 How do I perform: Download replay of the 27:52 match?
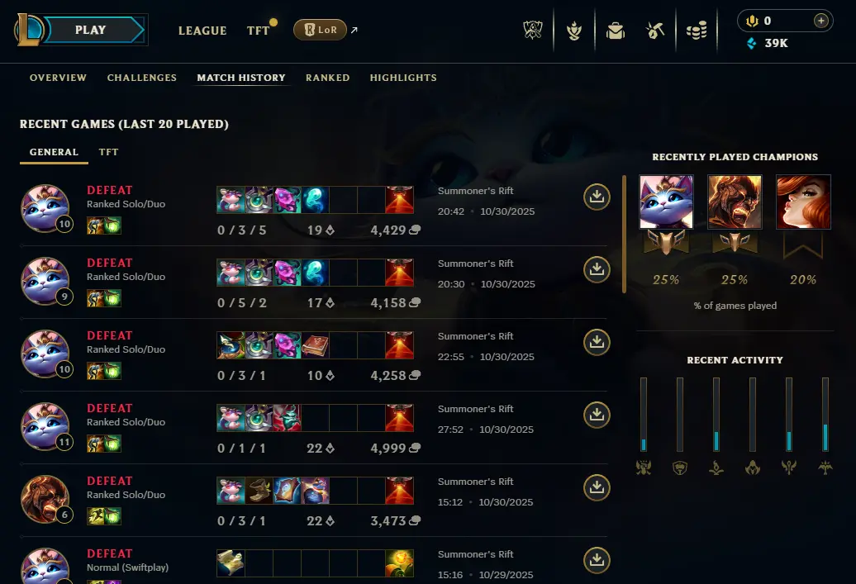[597, 415]
